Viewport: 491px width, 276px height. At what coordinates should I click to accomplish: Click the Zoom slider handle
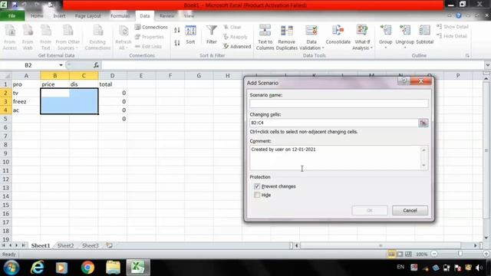click(460, 254)
